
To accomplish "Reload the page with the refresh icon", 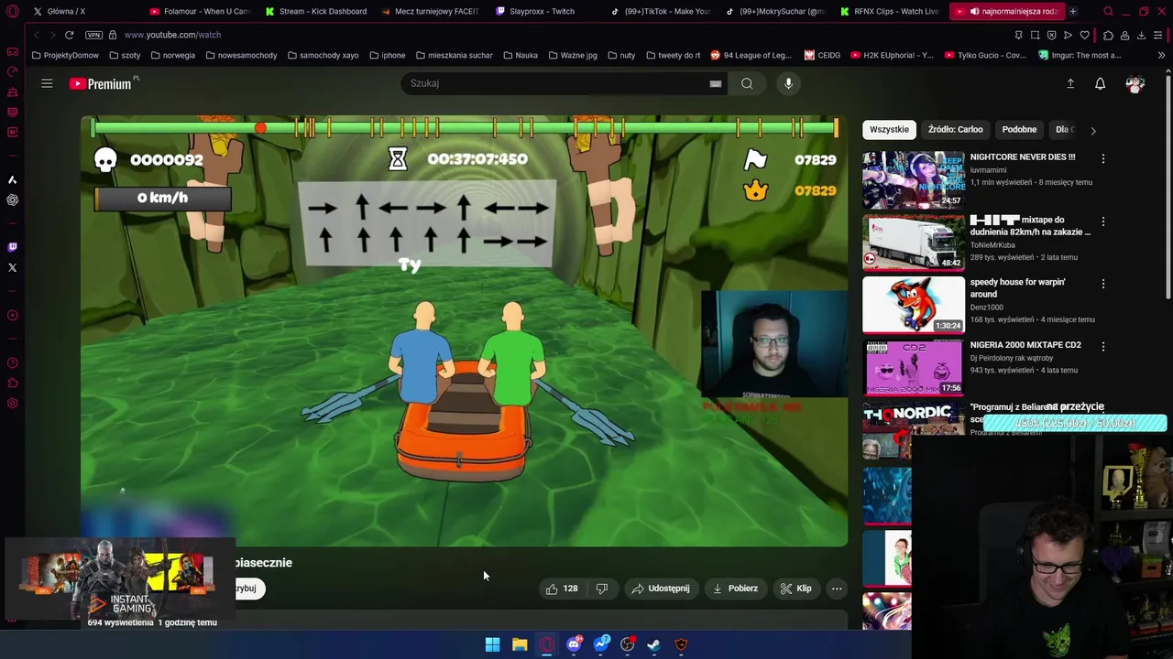I will tap(69, 35).
